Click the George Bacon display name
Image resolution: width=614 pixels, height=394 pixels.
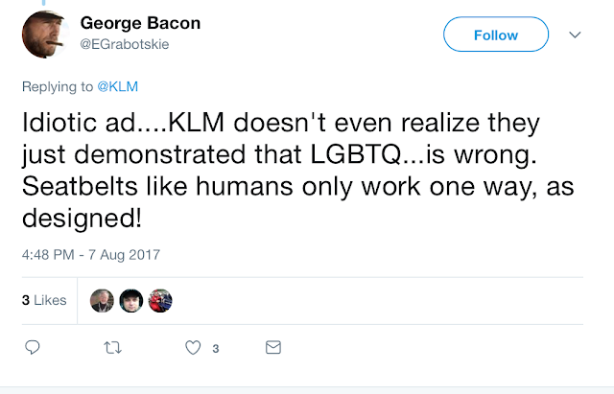141,23
